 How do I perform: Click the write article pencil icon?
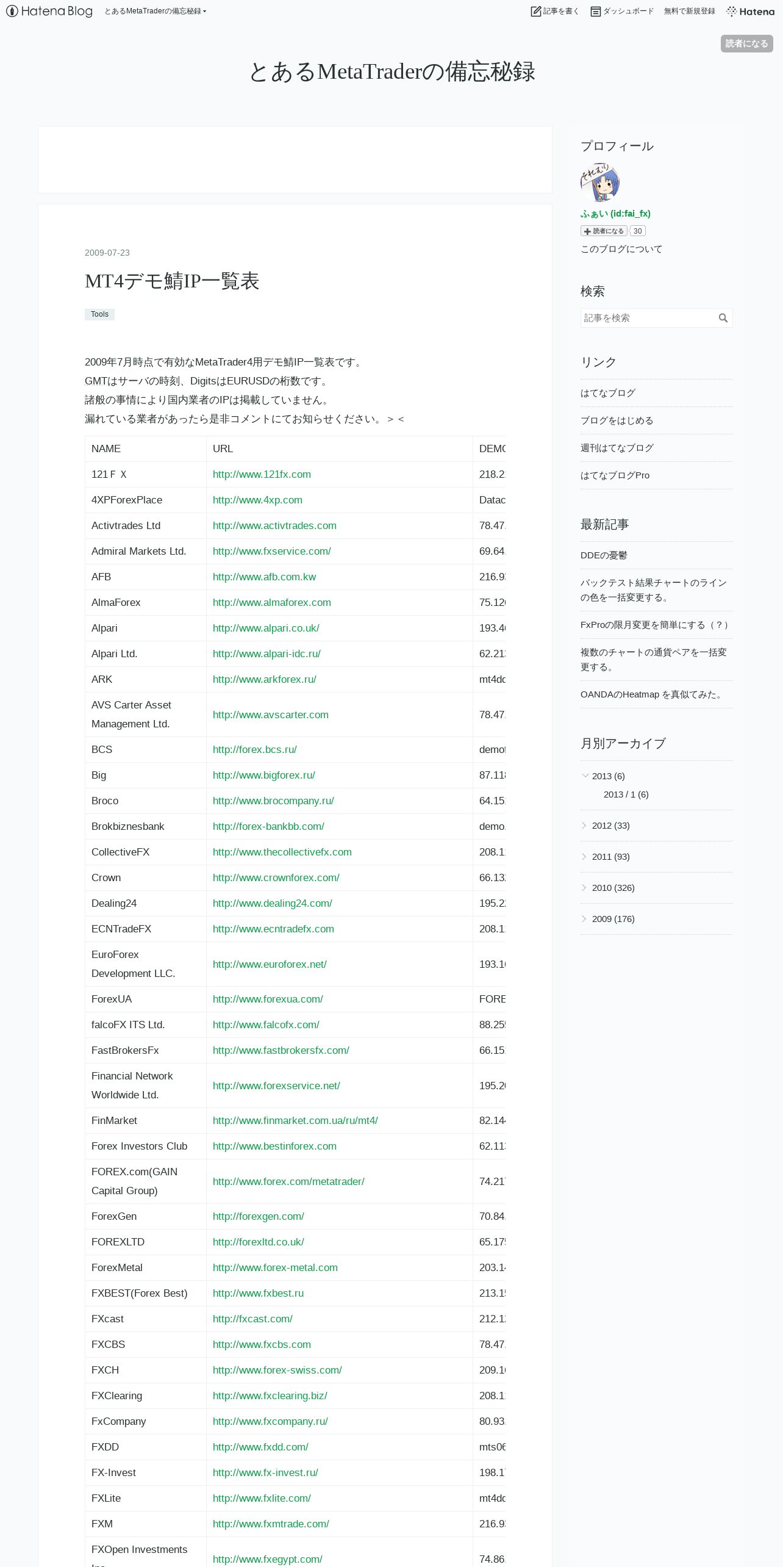[x=536, y=11]
